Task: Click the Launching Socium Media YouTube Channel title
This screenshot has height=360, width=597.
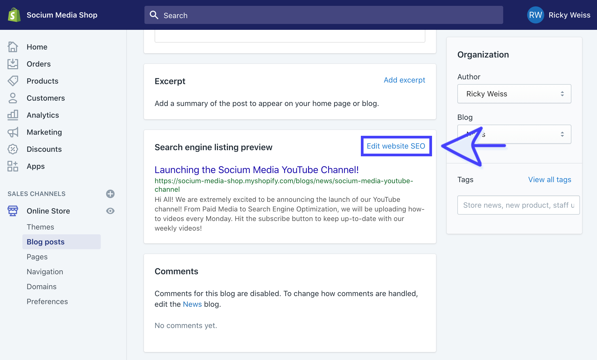Action: [256, 170]
